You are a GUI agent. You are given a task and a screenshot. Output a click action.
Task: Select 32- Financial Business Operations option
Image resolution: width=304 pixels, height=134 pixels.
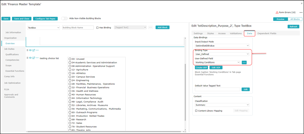[x=70, y=87]
